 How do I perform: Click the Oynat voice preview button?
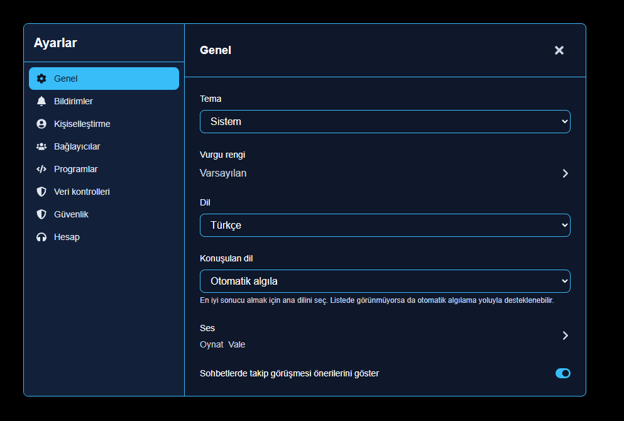(x=211, y=344)
